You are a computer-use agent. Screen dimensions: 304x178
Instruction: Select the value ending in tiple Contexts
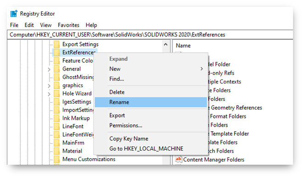(225, 82)
